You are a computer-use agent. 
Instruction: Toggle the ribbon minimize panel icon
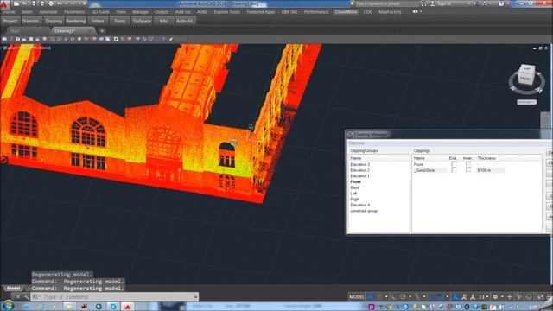[x=416, y=11]
